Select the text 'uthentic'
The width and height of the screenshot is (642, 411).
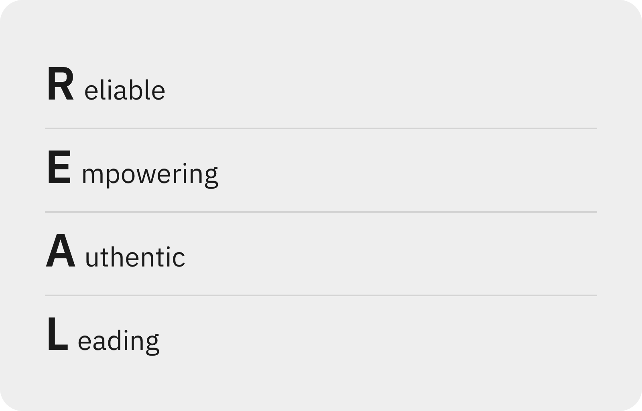pyautogui.click(x=135, y=257)
